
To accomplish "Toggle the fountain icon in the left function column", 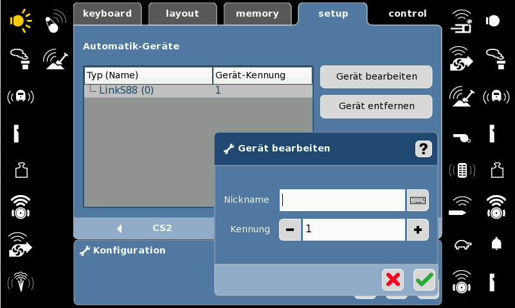I will 21,282.
